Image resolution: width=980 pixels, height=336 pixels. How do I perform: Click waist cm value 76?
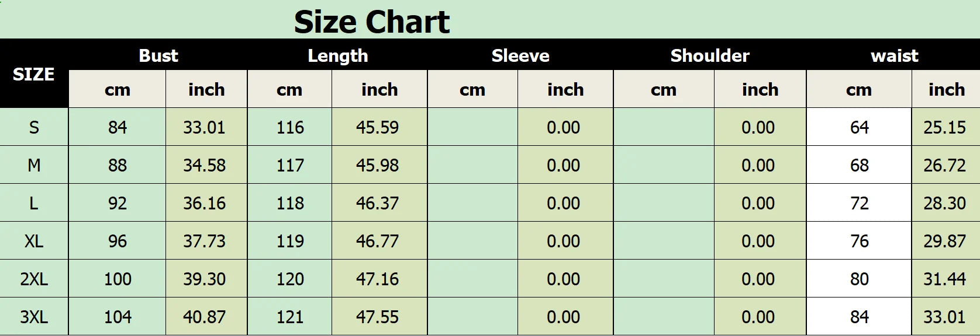point(859,241)
